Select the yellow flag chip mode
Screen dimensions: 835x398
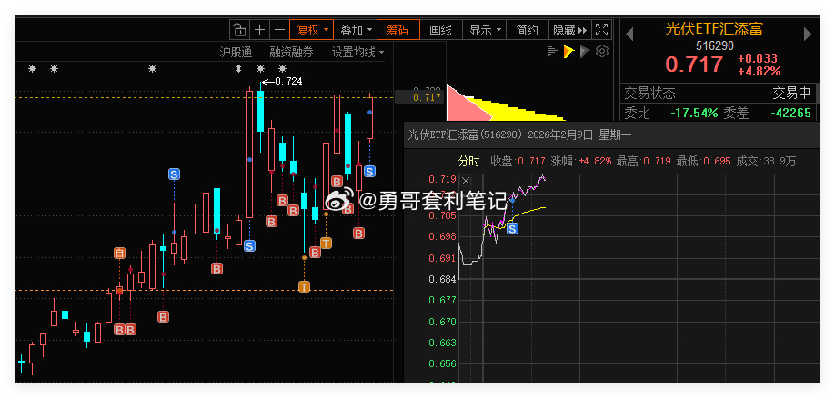click(x=568, y=52)
